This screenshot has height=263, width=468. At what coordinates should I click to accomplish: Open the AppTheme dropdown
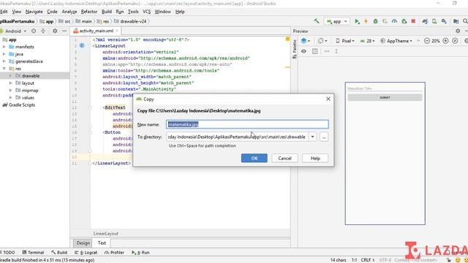pos(396,41)
